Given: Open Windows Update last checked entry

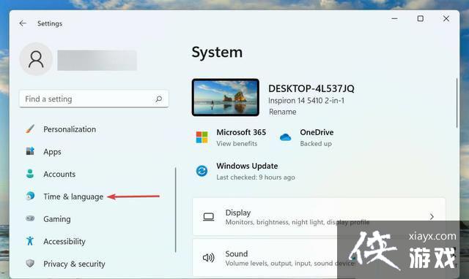Looking at the screenshot, I should (256, 177).
